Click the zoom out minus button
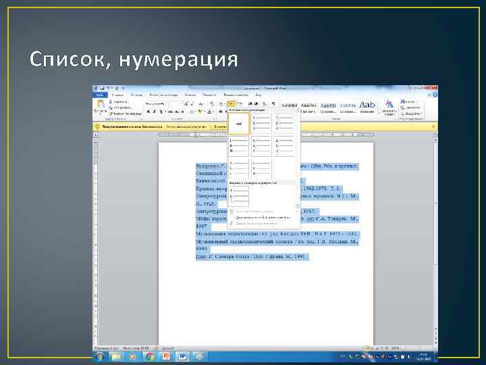Viewport: 486px width, 365px height. pyautogui.click(x=402, y=348)
